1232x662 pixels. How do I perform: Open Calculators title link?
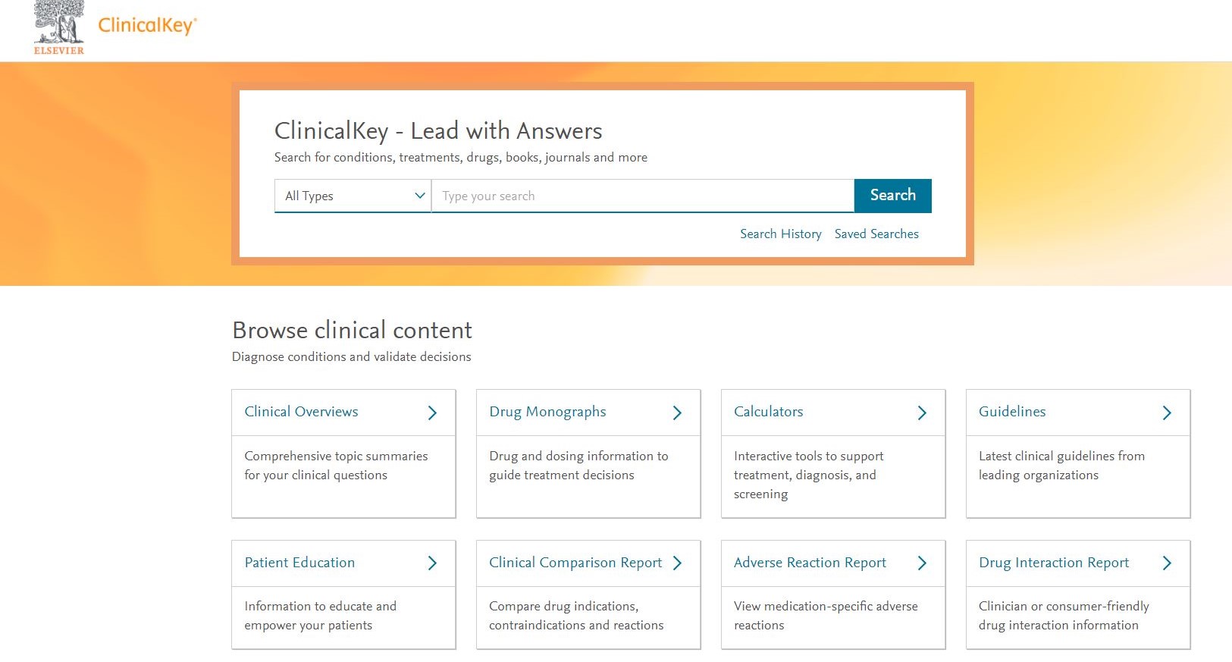tap(768, 412)
